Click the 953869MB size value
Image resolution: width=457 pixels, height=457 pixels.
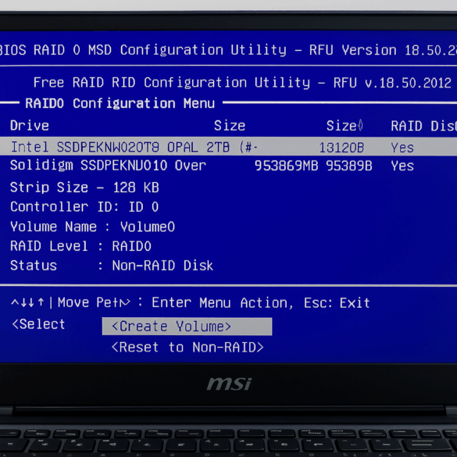click(286, 166)
